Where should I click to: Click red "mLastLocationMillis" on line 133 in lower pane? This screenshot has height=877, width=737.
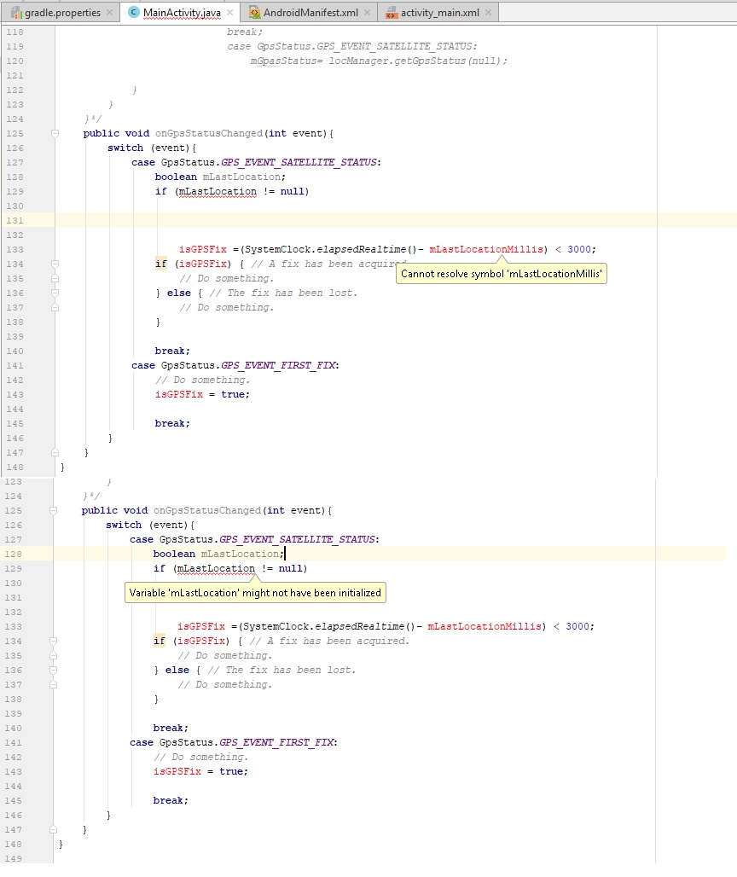click(485, 626)
